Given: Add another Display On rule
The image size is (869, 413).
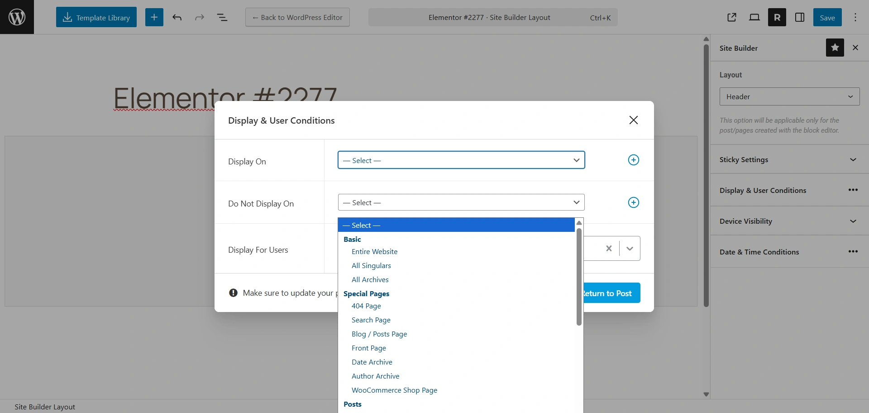Looking at the screenshot, I should [x=634, y=160].
